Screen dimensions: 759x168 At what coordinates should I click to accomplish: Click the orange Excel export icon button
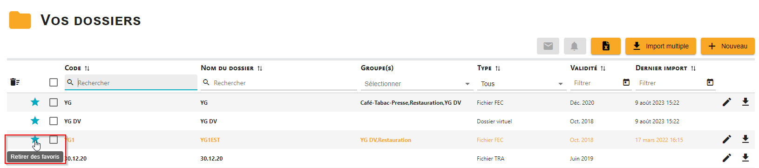pos(606,46)
